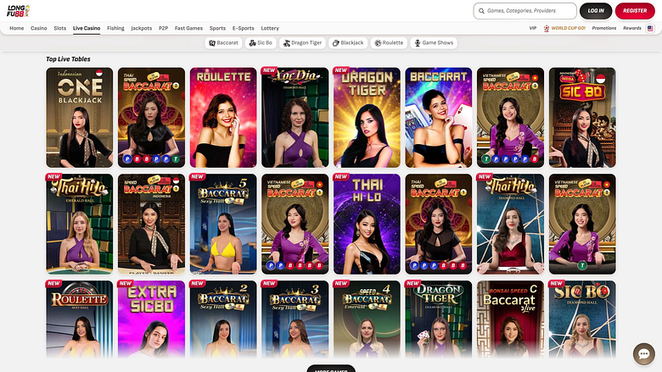Click the language flag icon
Screen dimensions: 662x372
650,28
